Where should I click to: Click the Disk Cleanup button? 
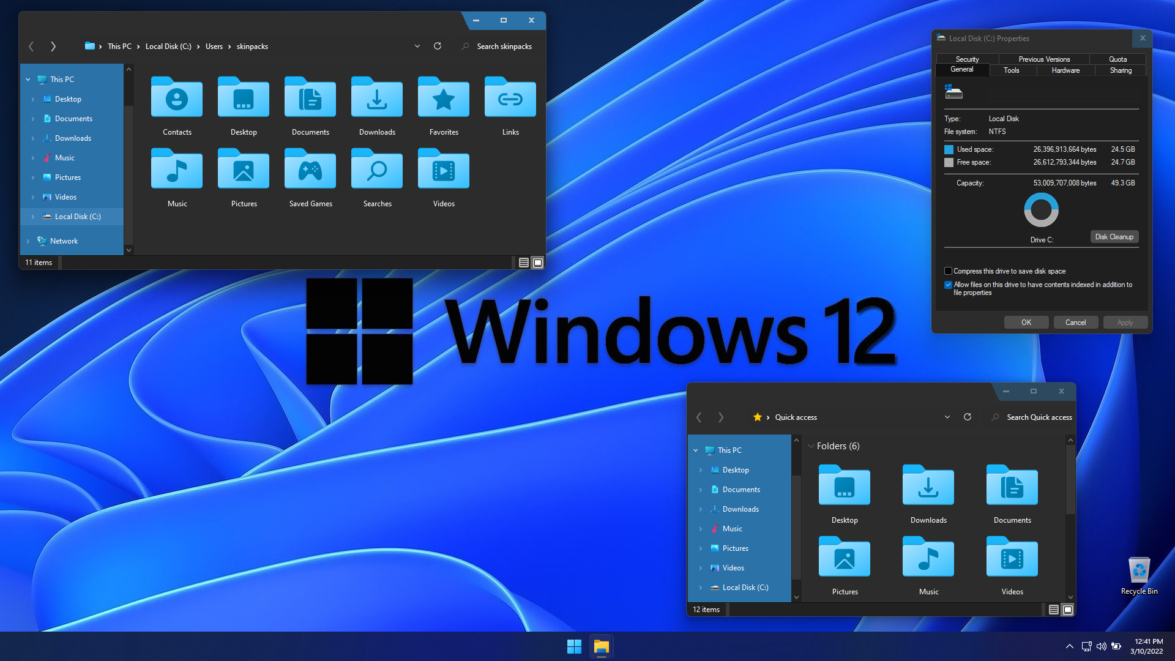[1114, 237]
